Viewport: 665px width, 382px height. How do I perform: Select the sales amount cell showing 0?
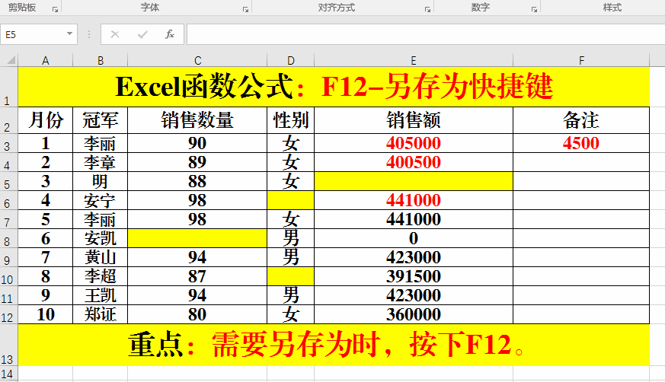point(414,238)
